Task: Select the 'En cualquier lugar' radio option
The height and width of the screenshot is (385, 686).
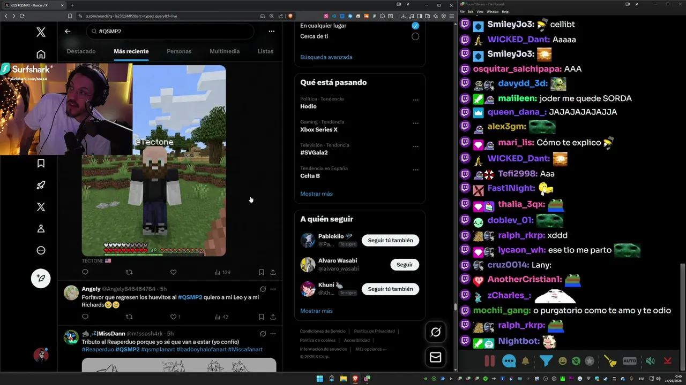Action: (415, 26)
